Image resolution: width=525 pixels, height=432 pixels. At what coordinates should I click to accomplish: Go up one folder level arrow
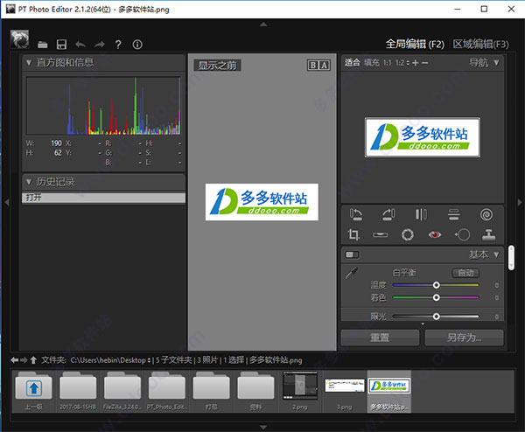click(x=33, y=360)
